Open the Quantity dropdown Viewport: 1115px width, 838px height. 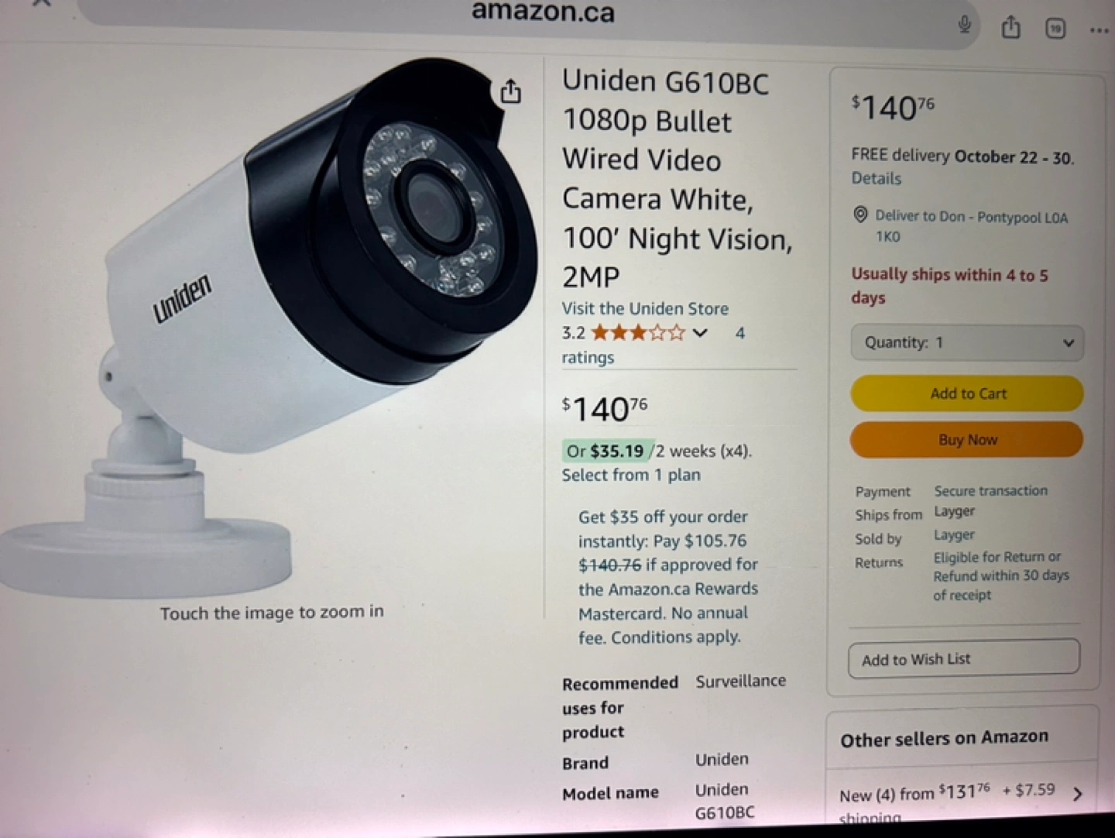[967, 342]
